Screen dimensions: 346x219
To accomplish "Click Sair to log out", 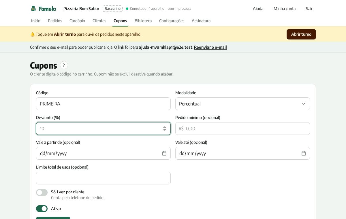I will (309, 9).
